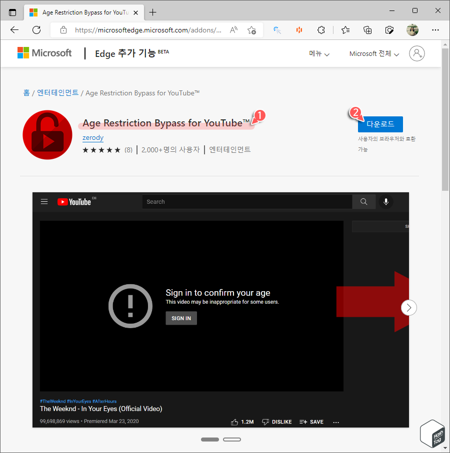Click the extension title text

coord(166,123)
